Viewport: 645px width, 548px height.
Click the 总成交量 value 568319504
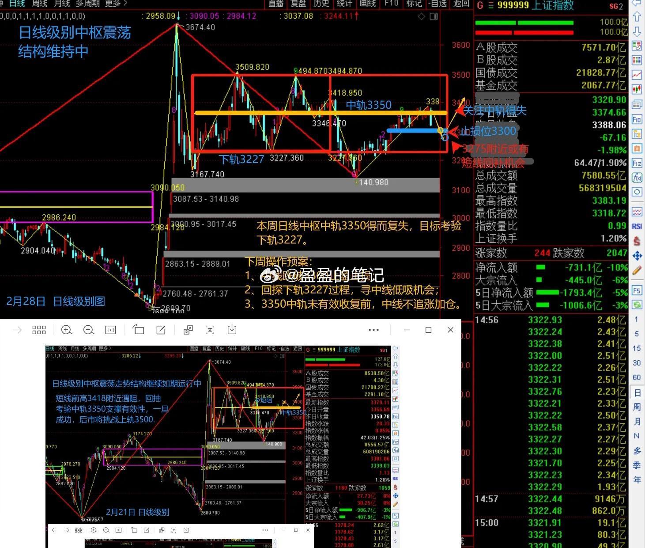(602, 188)
